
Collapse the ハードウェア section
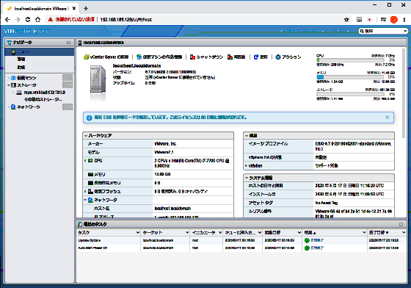(86, 136)
